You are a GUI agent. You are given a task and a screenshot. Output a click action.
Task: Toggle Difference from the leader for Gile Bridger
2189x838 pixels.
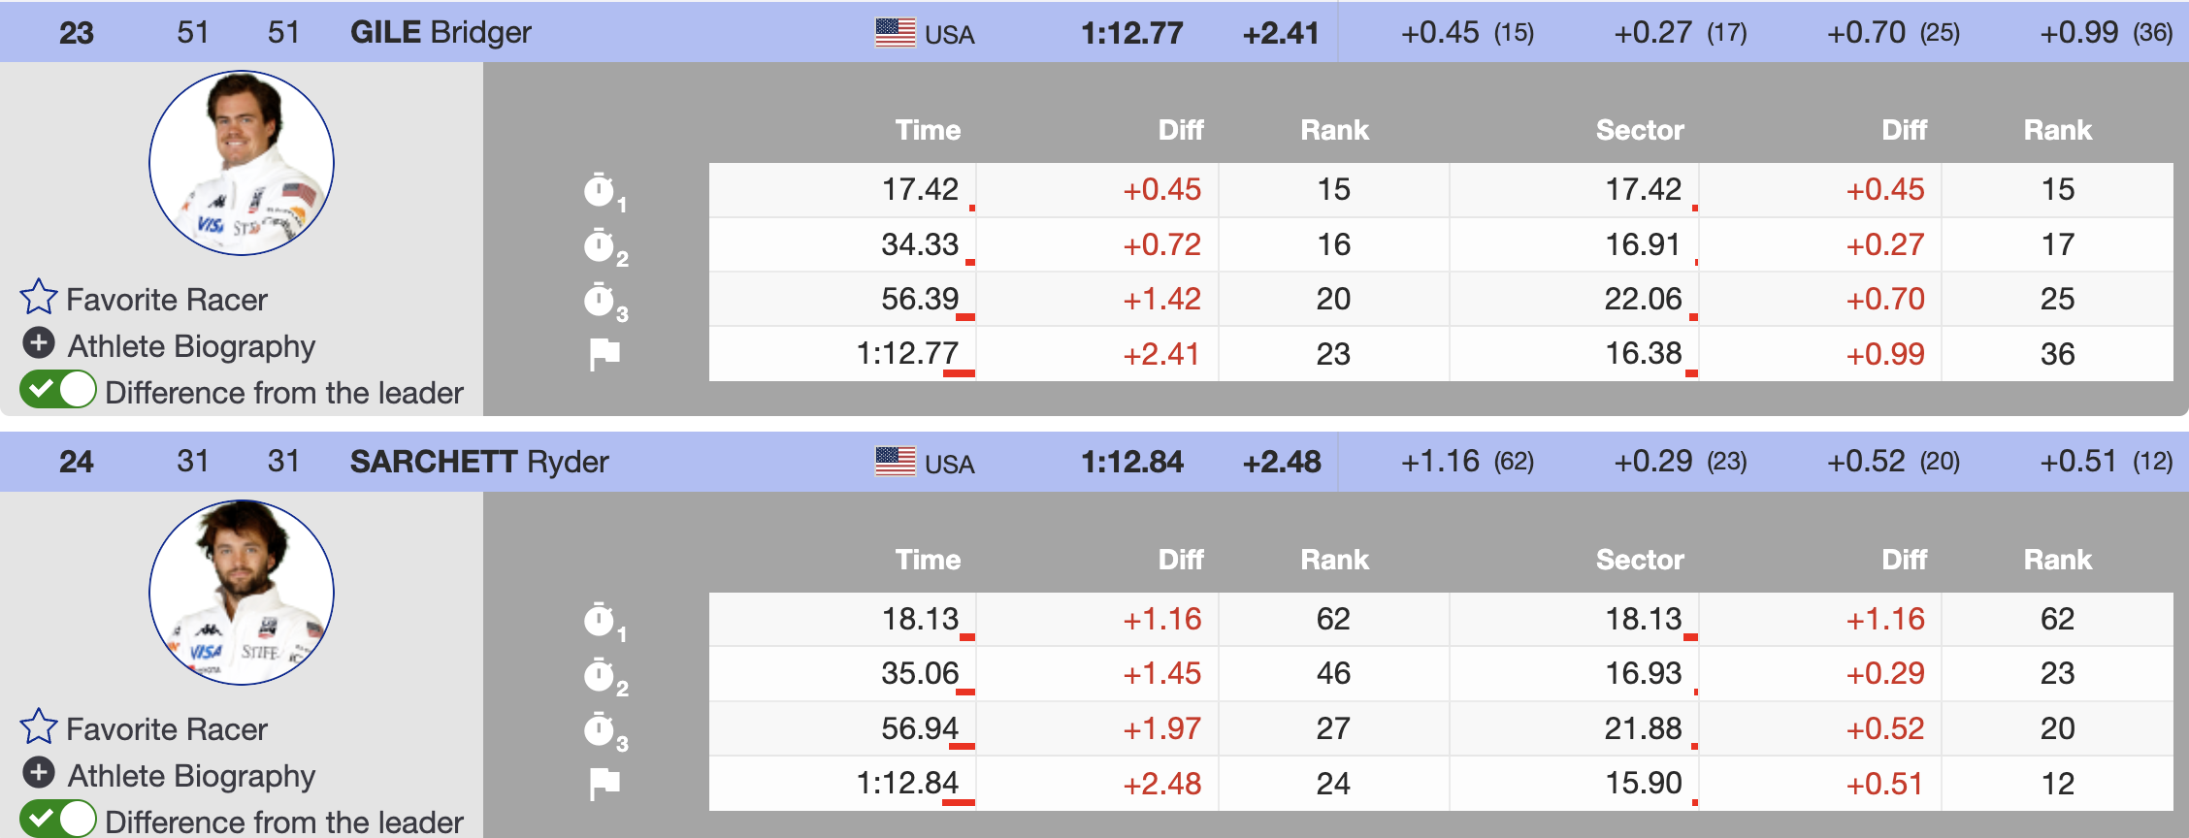[58, 391]
